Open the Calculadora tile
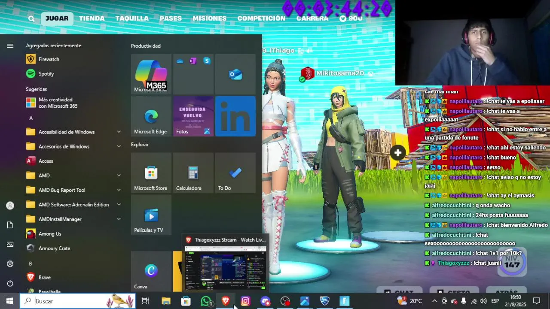550x309 pixels. [193, 173]
